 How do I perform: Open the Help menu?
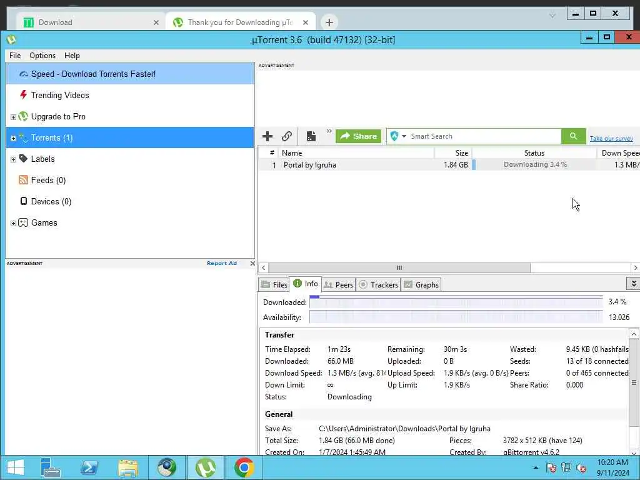click(x=72, y=56)
